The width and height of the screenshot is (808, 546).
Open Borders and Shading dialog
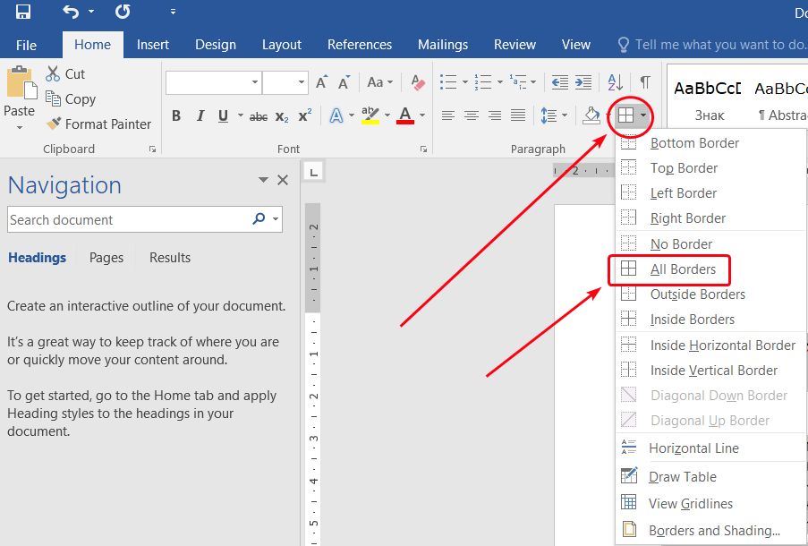[x=710, y=531]
